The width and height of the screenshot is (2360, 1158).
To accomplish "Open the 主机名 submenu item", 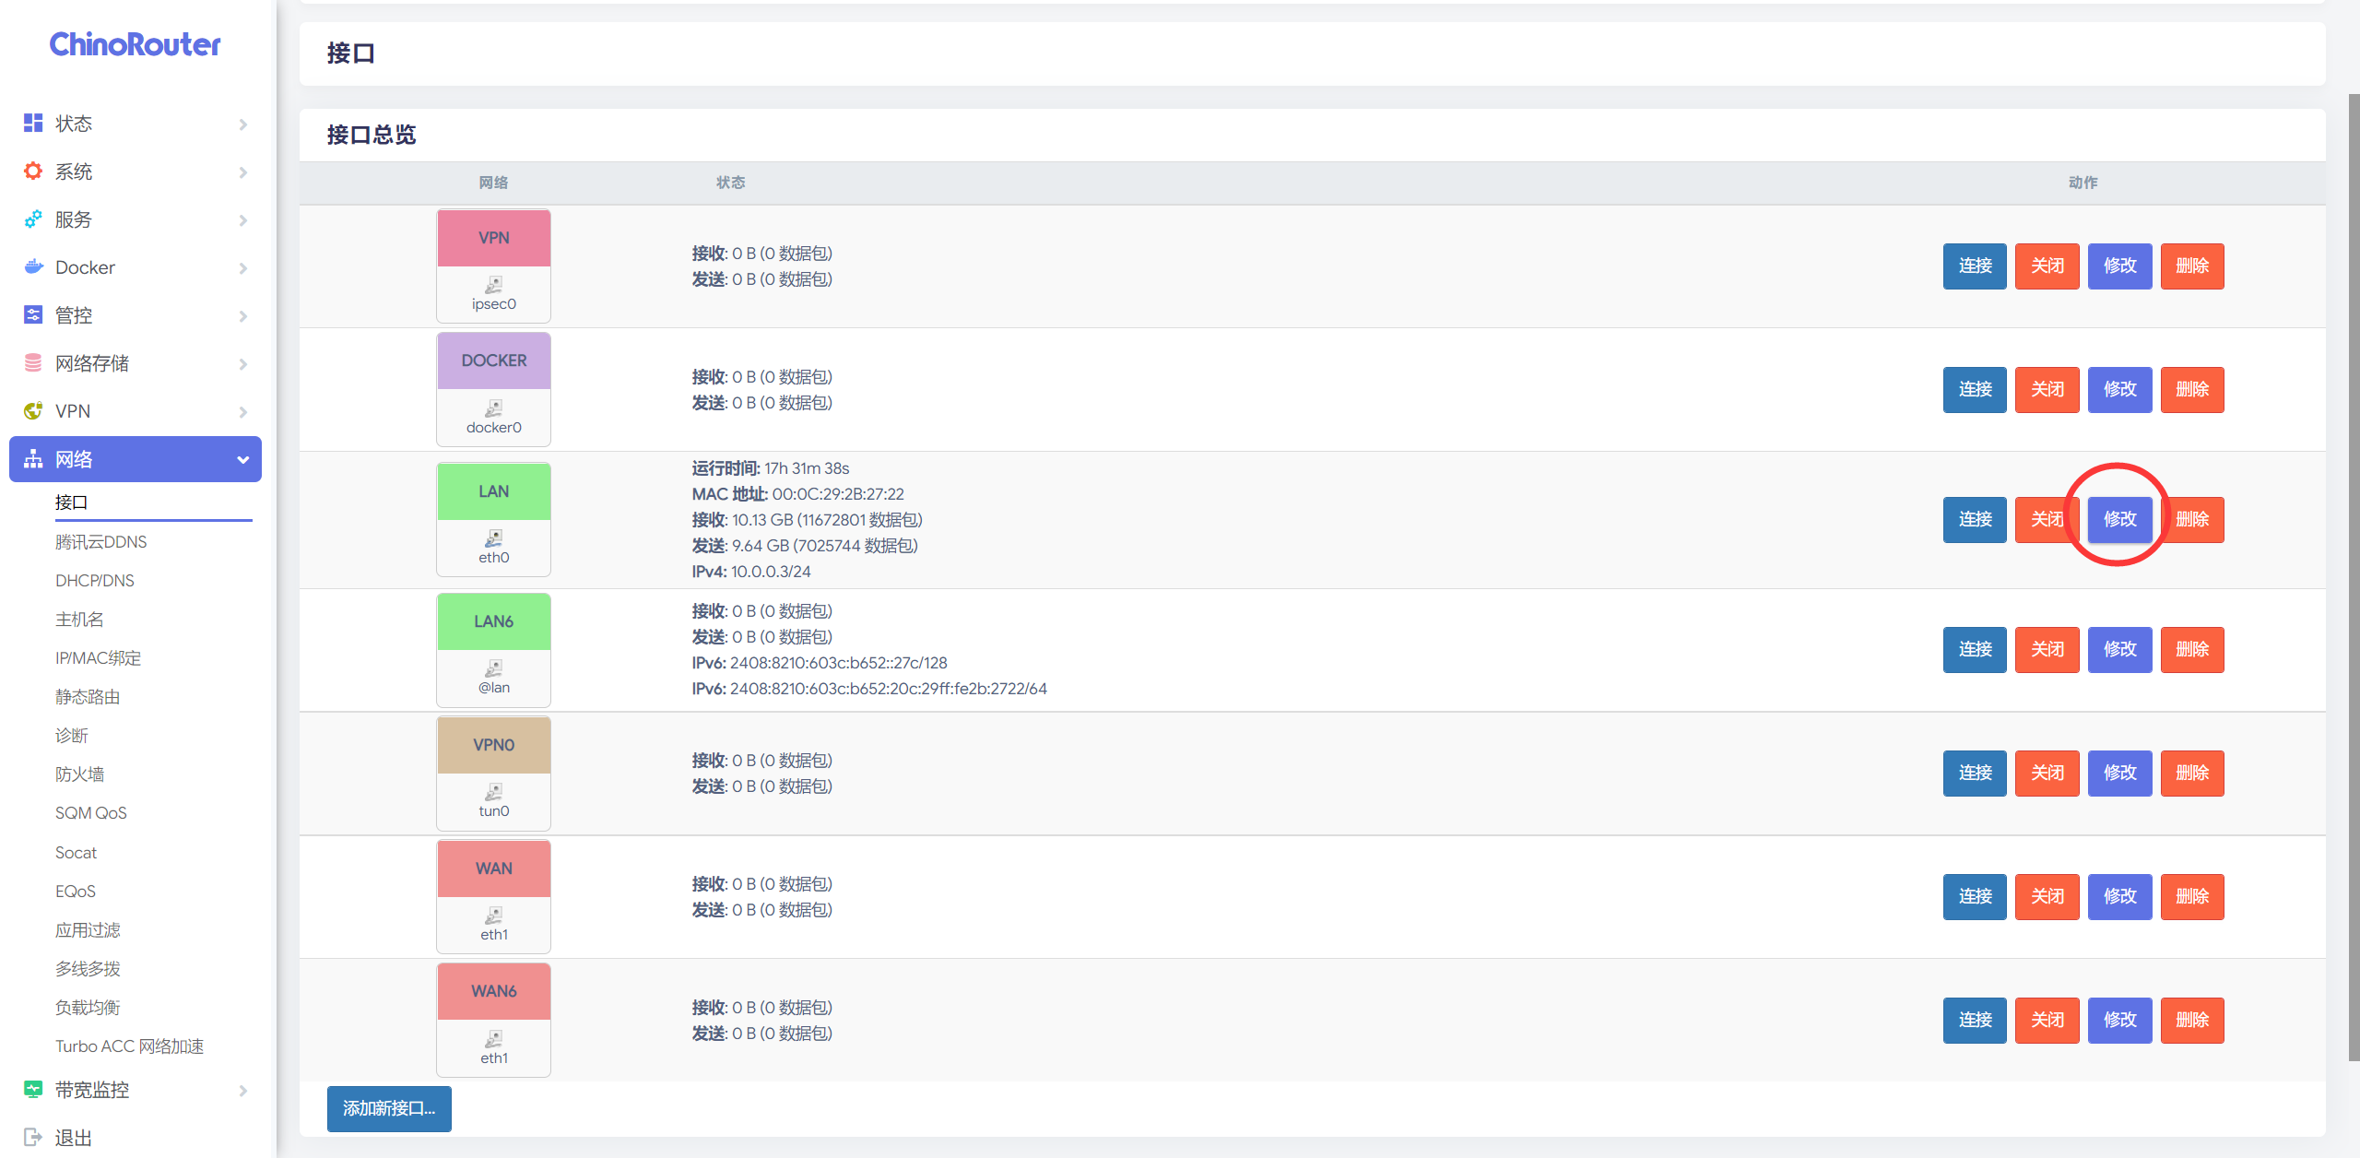I will click(79, 619).
